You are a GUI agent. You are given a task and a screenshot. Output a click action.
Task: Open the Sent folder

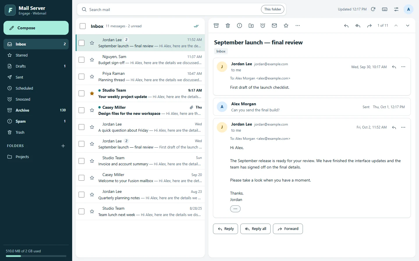point(36,77)
